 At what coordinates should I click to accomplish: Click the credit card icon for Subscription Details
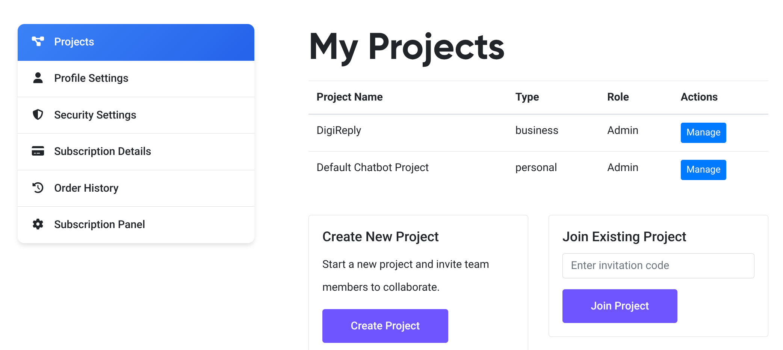[38, 151]
